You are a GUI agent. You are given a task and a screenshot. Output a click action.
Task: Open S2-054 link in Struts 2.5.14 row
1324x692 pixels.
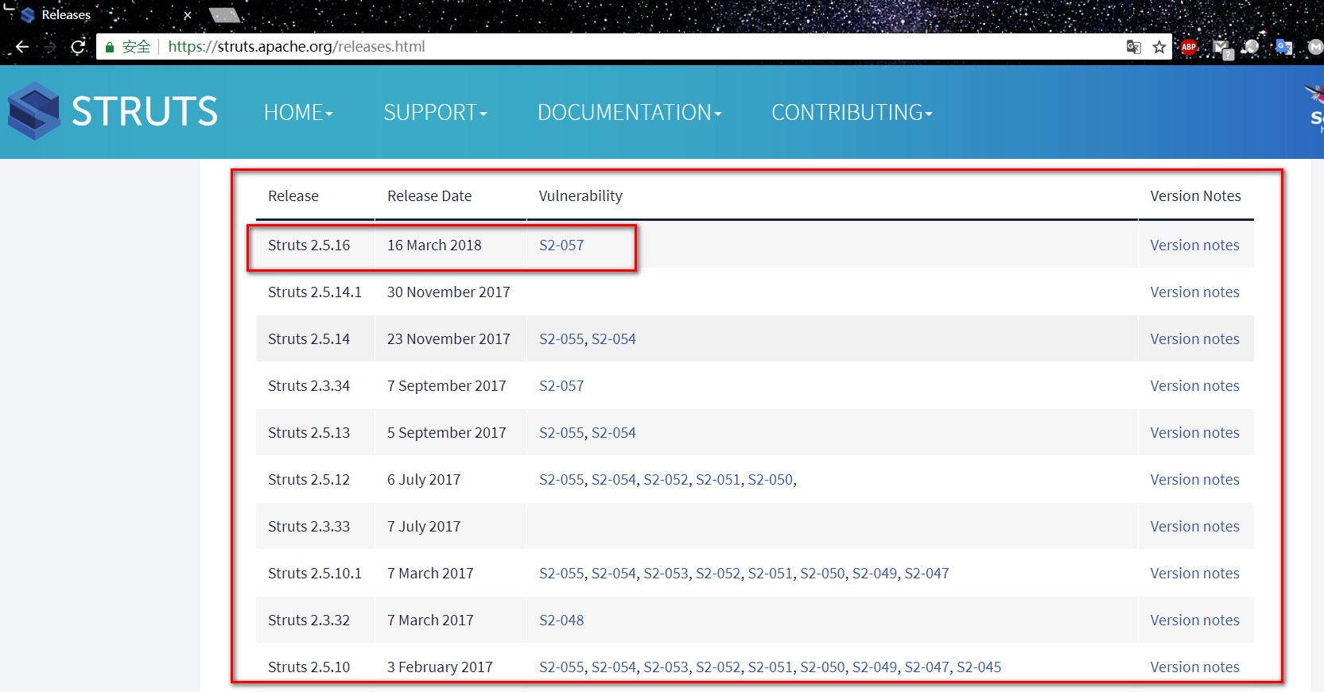[x=614, y=339]
